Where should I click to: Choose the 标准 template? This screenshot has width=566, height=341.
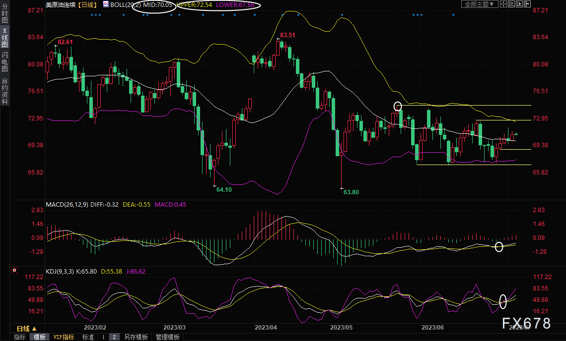coord(88,337)
